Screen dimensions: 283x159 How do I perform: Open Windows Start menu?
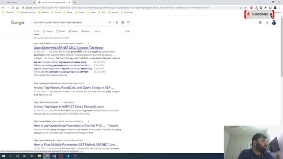pyautogui.click(x=4, y=156)
